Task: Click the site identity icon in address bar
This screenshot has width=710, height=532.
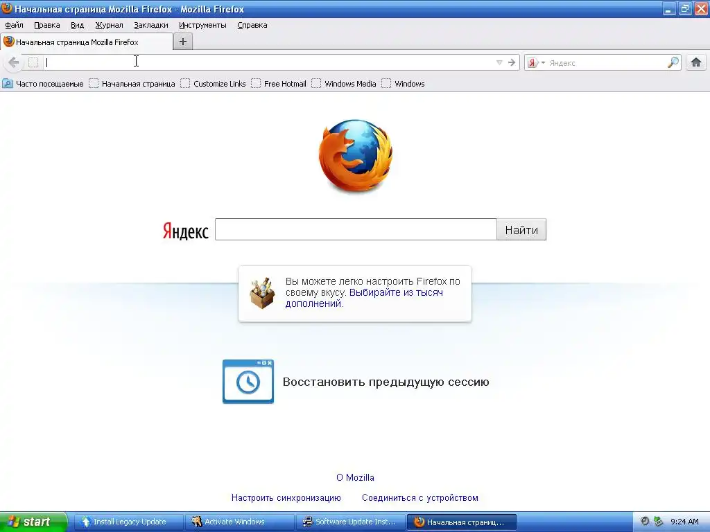Action: click(33, 62)
